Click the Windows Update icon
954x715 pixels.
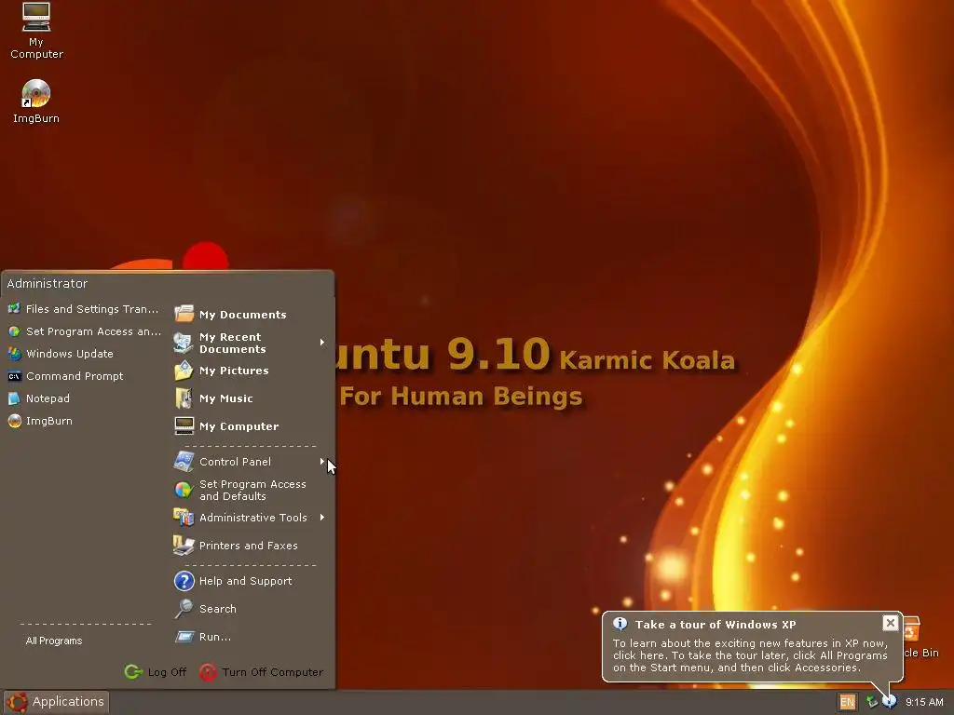point(14,353)
